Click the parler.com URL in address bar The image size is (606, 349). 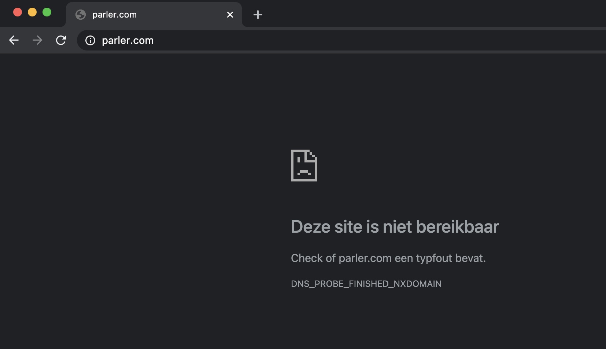coord(128,40)
